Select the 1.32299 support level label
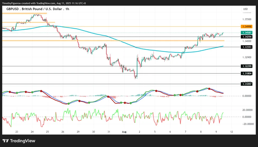Viewport: 258px width, 147px height. click(246, 66)
